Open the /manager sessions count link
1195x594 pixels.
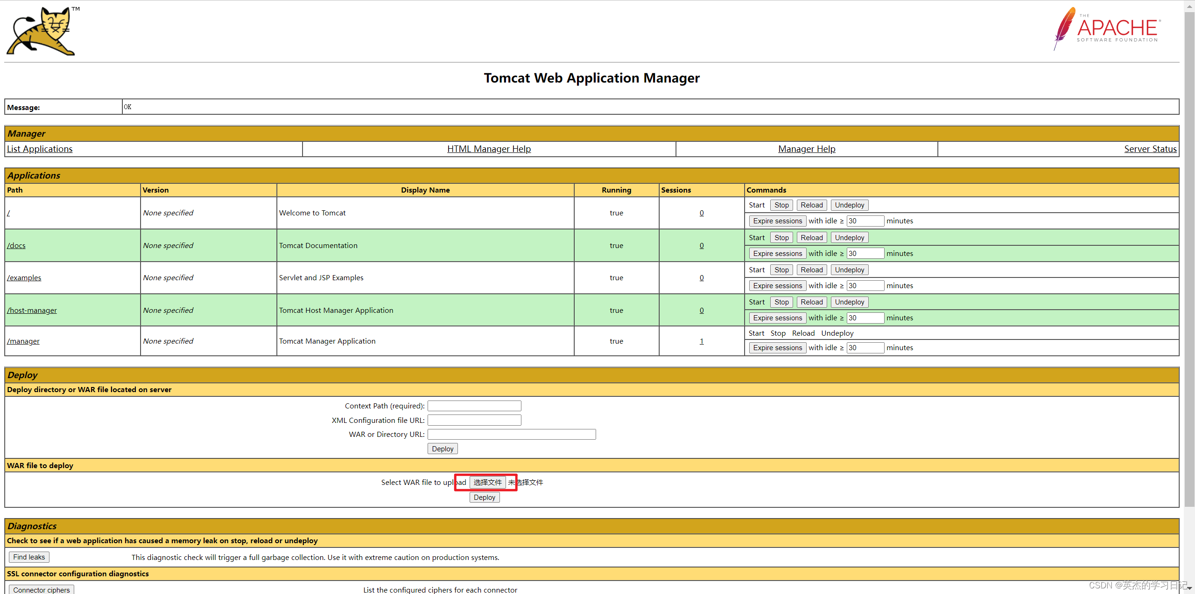coord(701,341)
